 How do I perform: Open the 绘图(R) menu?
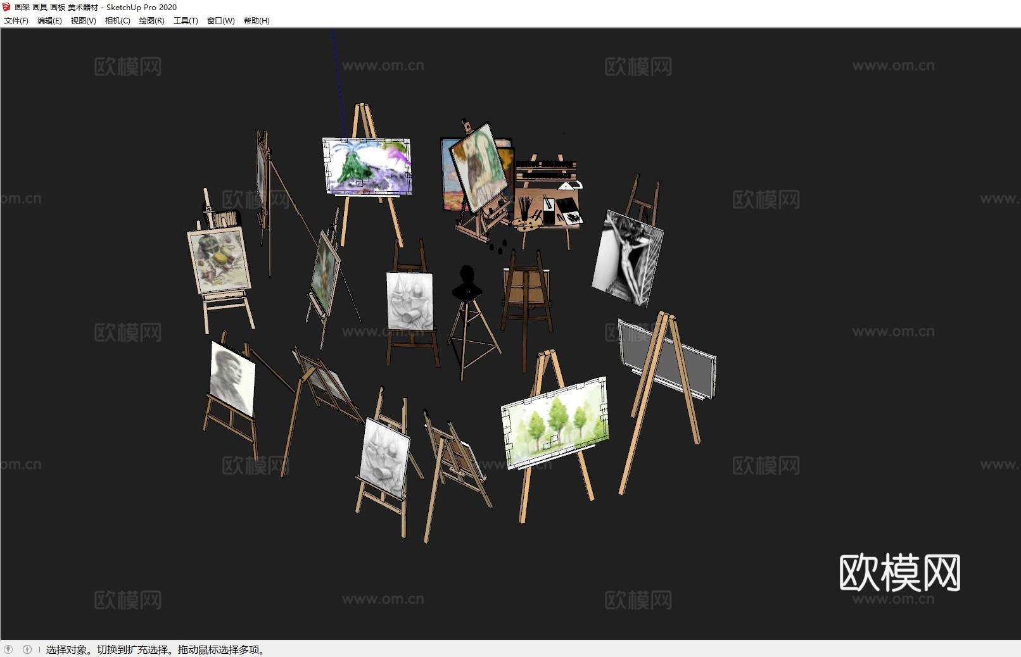point(151,21)
